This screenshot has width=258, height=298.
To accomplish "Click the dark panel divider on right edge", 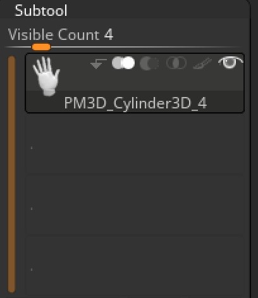I will coord(251,149).
